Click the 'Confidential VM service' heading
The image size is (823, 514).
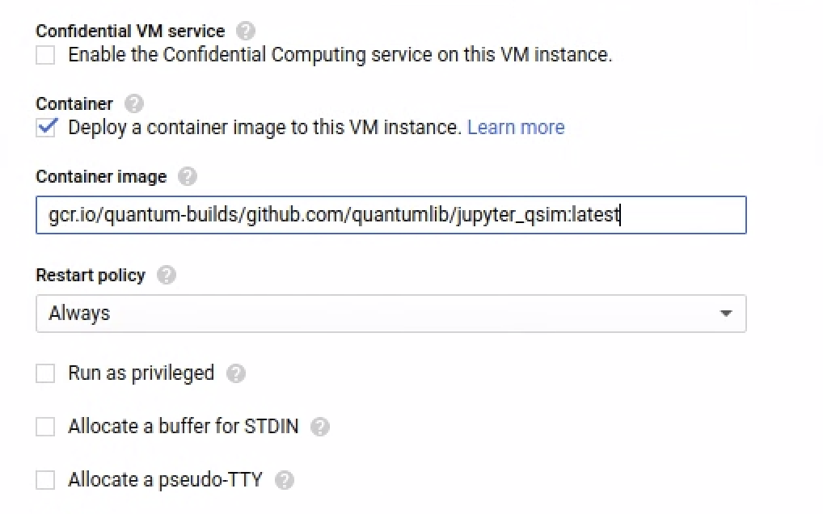pyautogui.click(x=130, y=32)
